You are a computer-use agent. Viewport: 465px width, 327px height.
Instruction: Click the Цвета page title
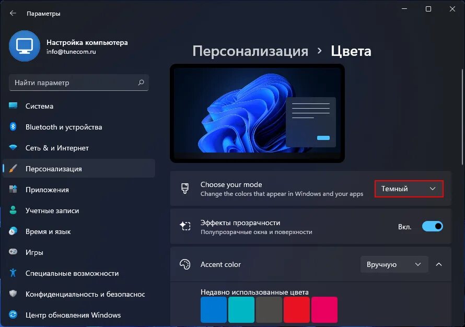tap(351, 51)
